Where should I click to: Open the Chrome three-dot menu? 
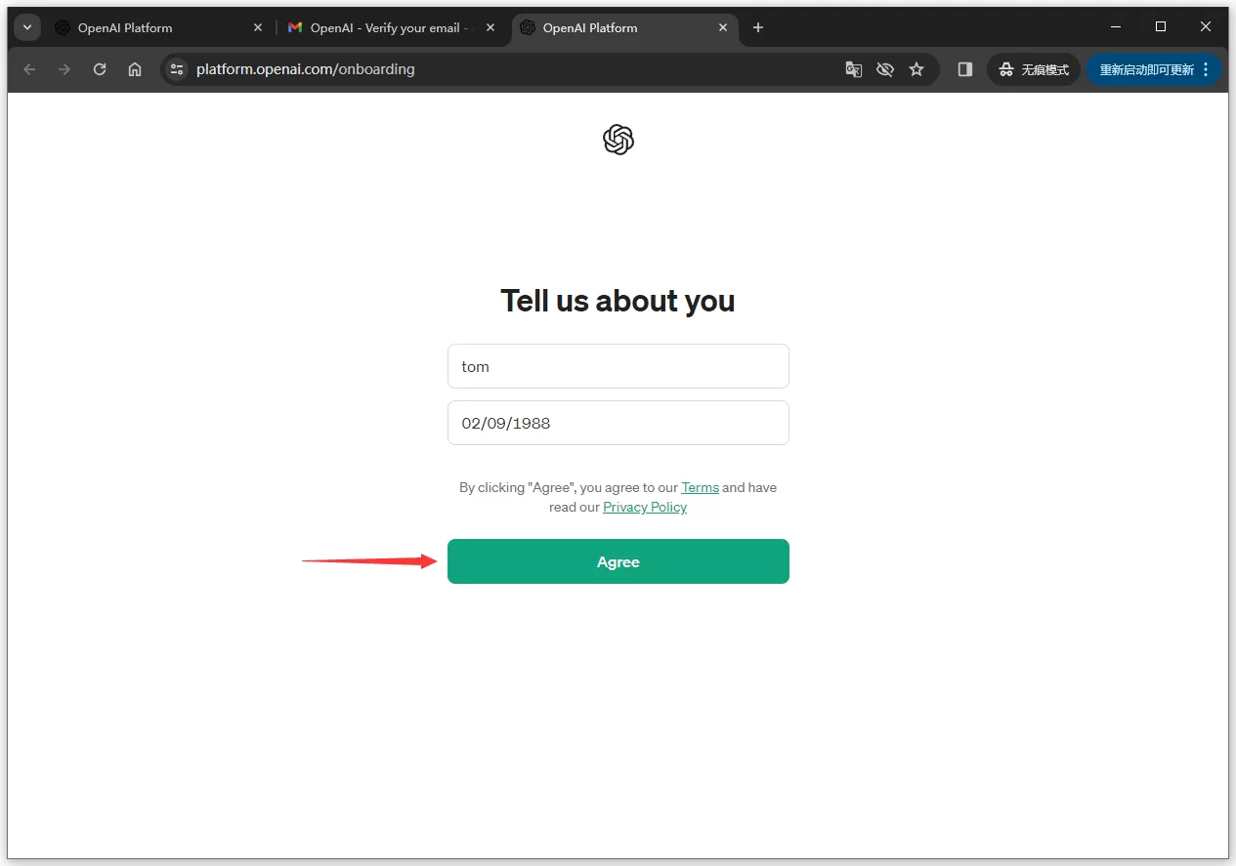(x=1207, y=69)
